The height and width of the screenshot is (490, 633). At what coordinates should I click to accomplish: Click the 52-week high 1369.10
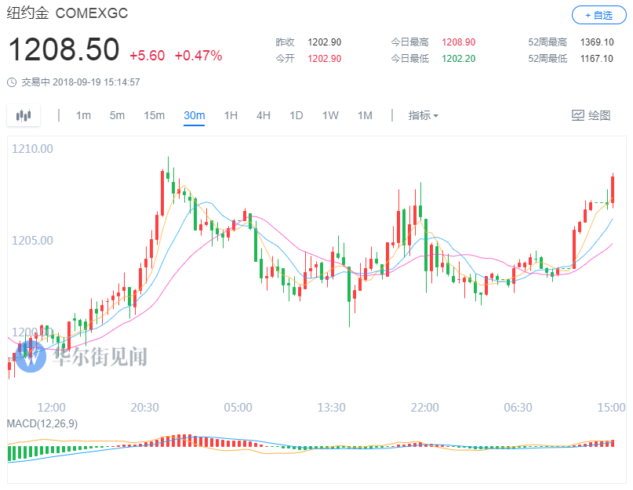(597, 42)
